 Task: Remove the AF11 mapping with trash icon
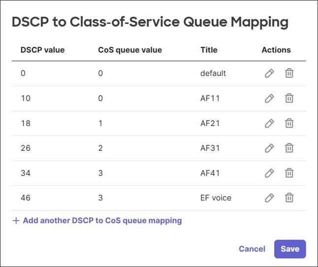pyautogui.click(x=289, y=99)
